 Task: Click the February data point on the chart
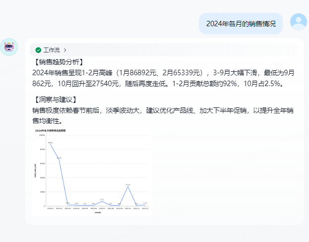[x=59, y=159]
